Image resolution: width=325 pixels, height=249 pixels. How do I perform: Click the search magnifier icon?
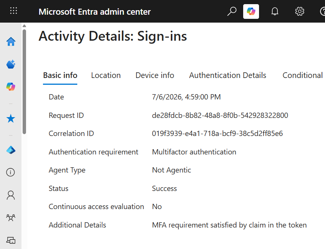232,11
